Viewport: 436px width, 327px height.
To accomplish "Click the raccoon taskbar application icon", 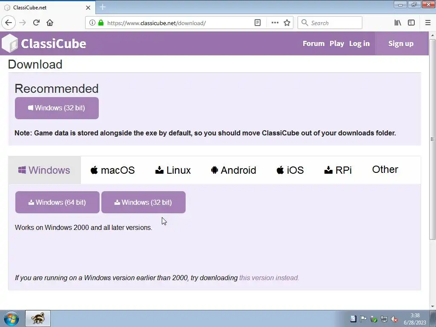I will pos(38,318).
